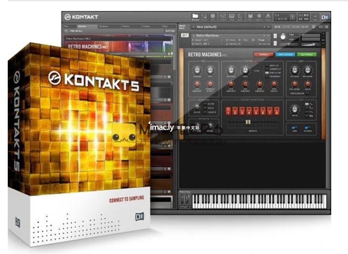Viewport: 348px width, 254px height.
Task: Click the Master section icon in toolbar
Action: [x=204, y=16]
